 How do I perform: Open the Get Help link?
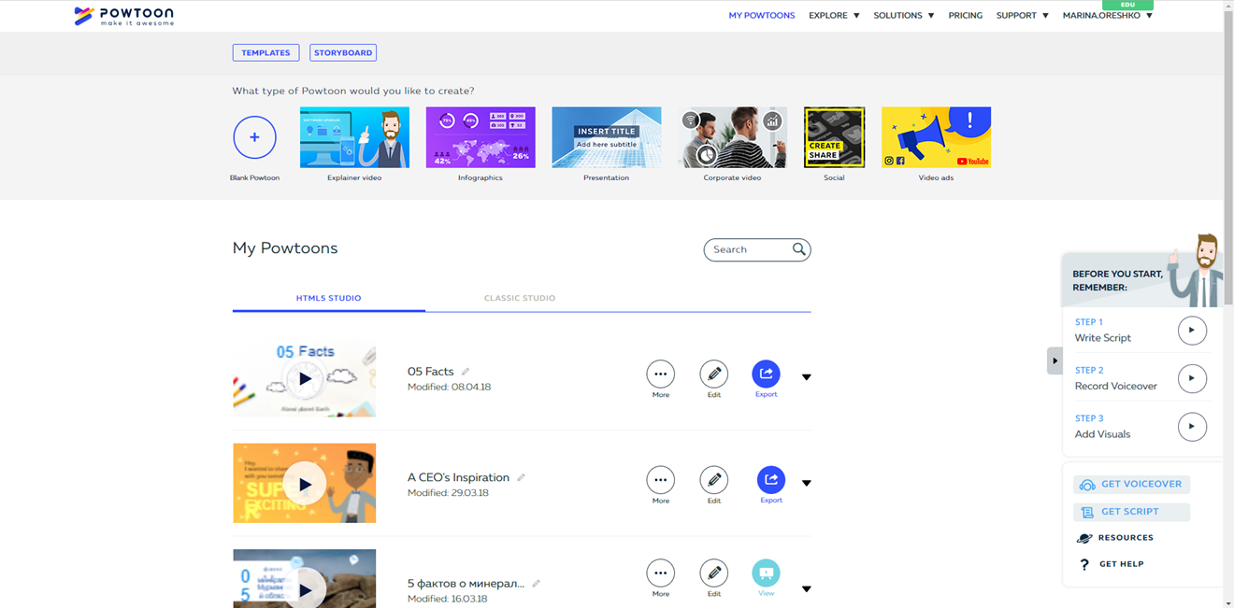point(1121,564)
